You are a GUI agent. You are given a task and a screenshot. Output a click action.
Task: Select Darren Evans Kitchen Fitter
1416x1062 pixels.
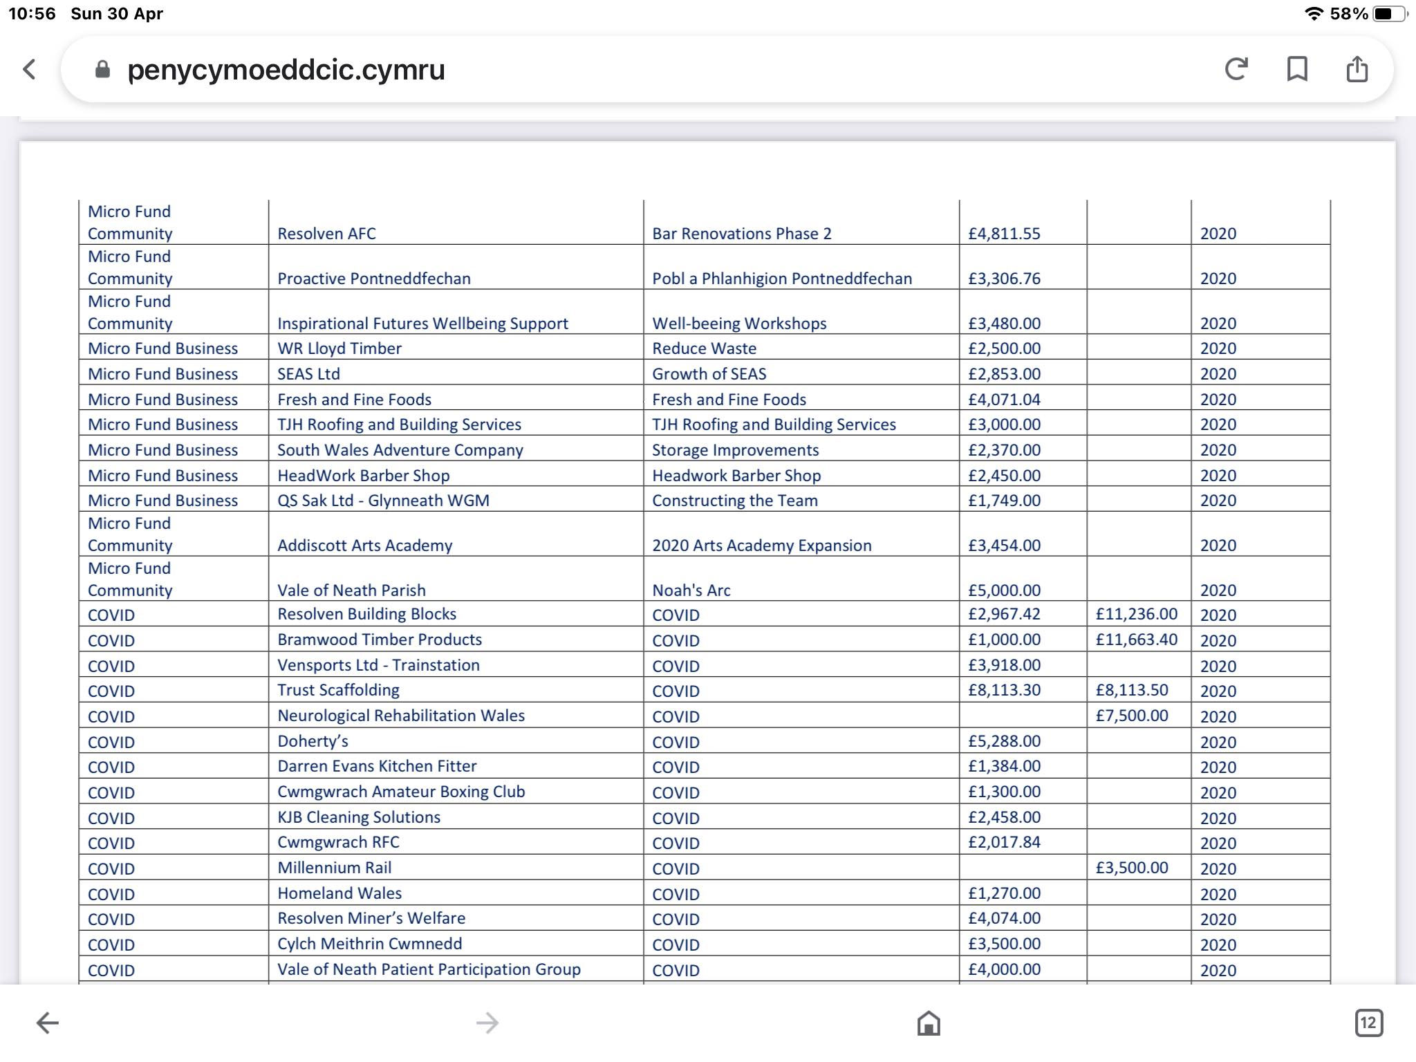pos(377,766)
